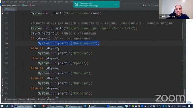Click the Bluetooth tray icon
The width and height of the screenshot is (193, 108).
click(163, 106)
